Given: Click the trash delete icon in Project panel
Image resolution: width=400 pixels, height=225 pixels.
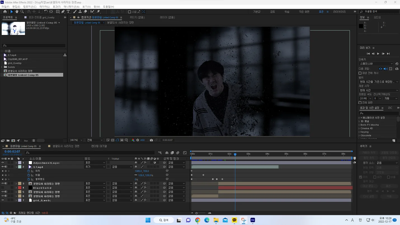Looking at the screenshot, I should 34,141.
